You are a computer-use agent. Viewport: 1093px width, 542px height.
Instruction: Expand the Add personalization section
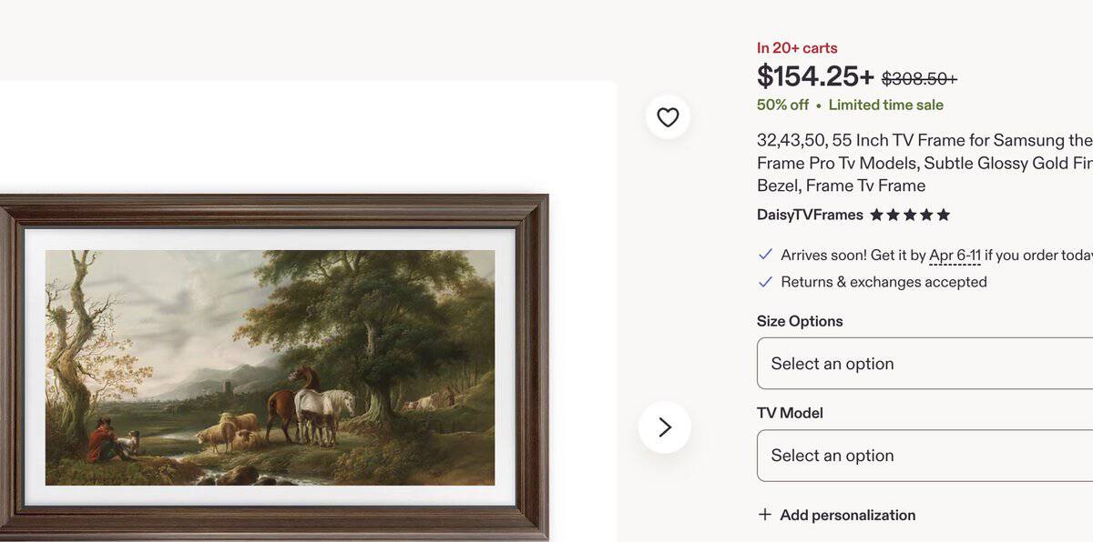pos(847,514)
